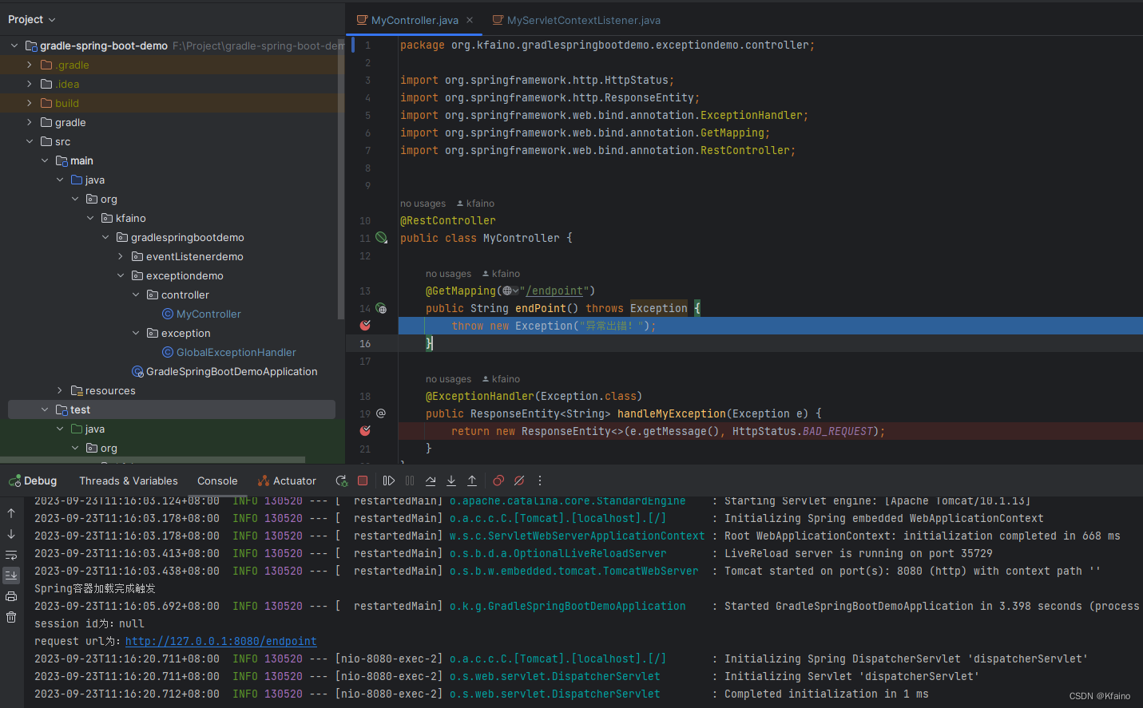The width and height of the screenshot is (1143, 708).
Task: Click 'no usages' hint above MyController class
Action: coord(423,204)
